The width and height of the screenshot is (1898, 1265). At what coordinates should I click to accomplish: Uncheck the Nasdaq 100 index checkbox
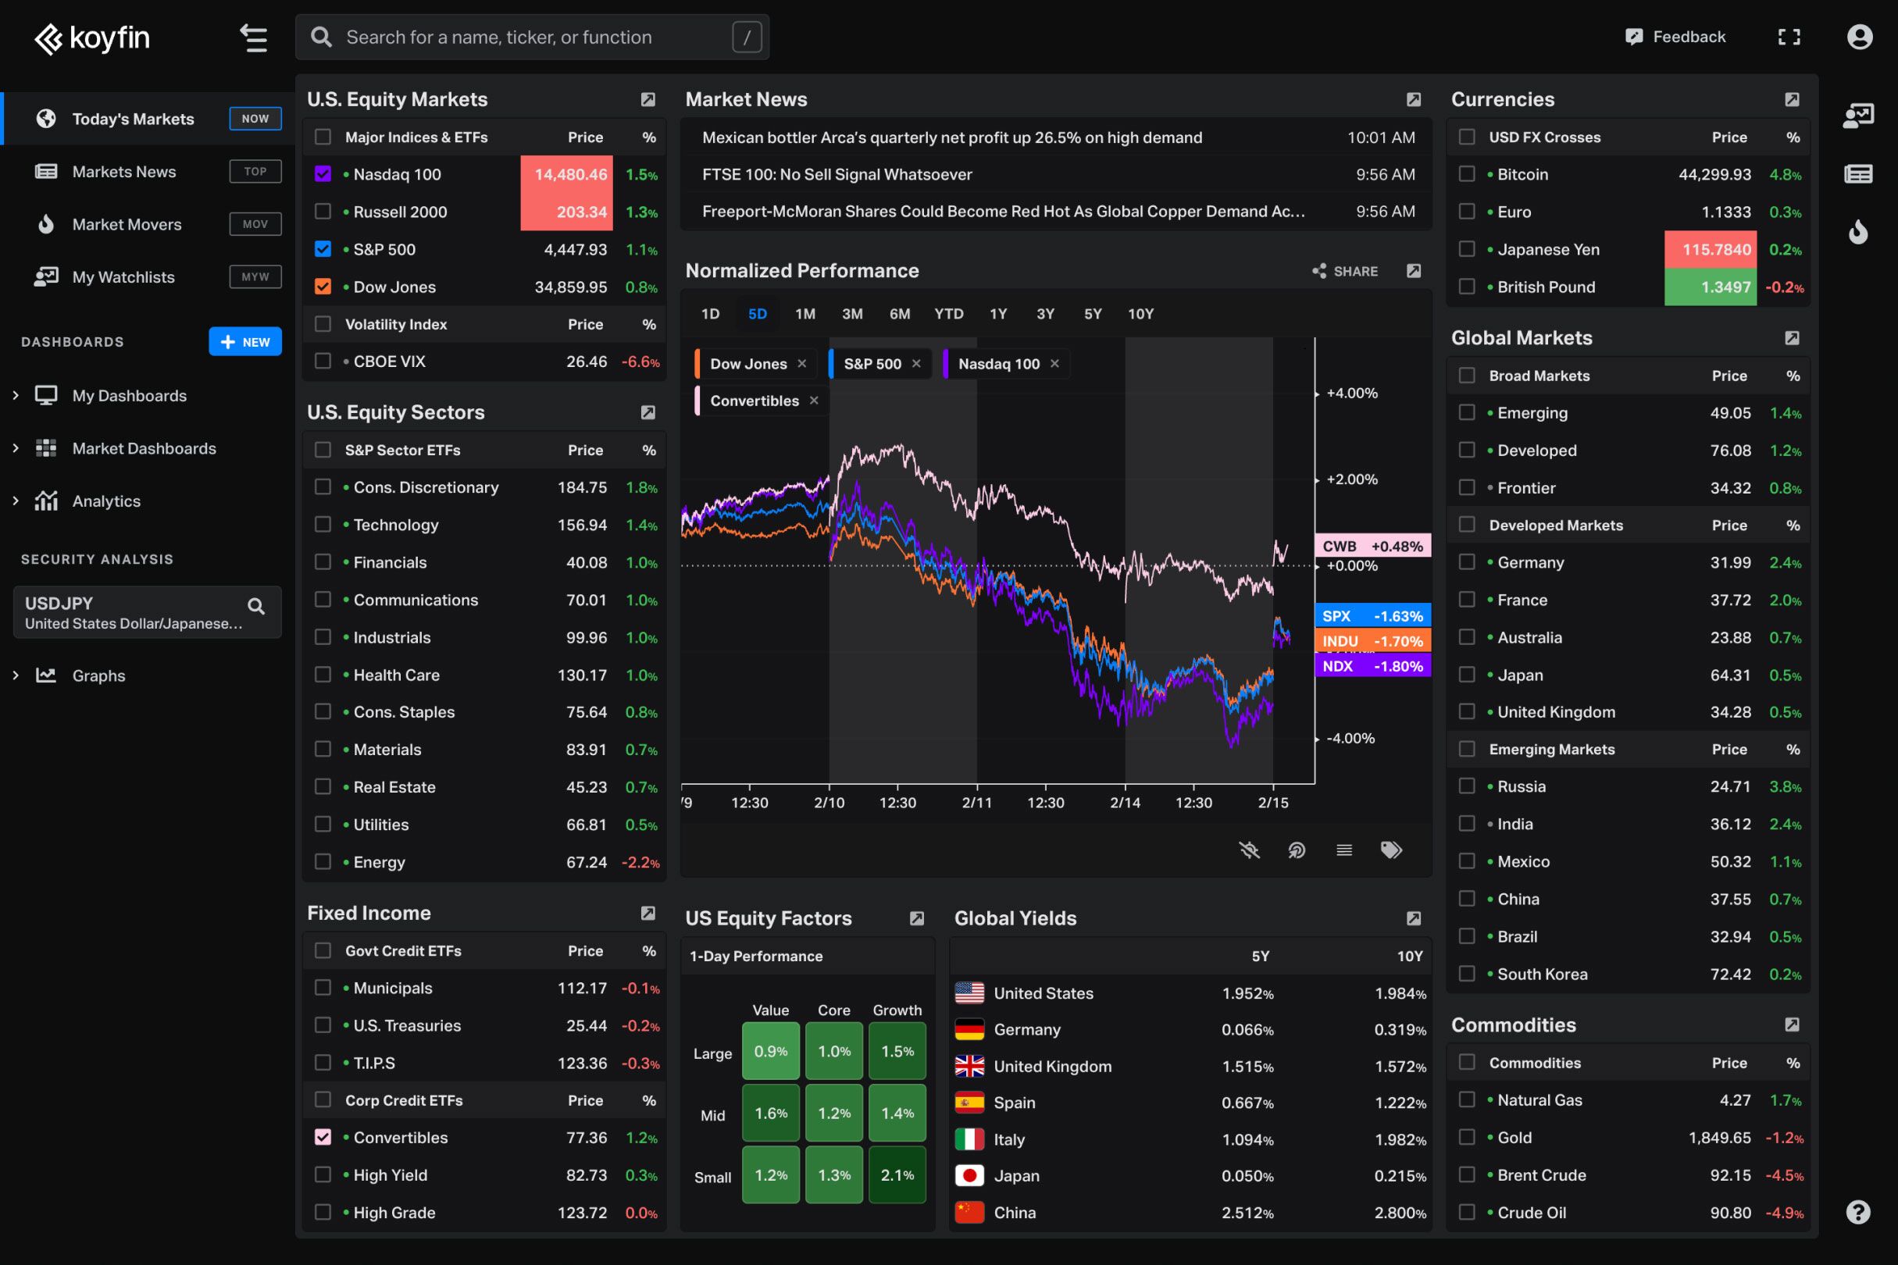pyautogui.click(x=323, y=173)
